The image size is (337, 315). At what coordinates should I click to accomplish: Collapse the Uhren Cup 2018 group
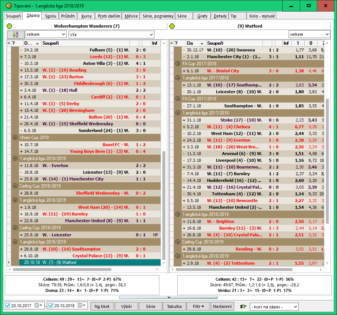tap(15, 137)
